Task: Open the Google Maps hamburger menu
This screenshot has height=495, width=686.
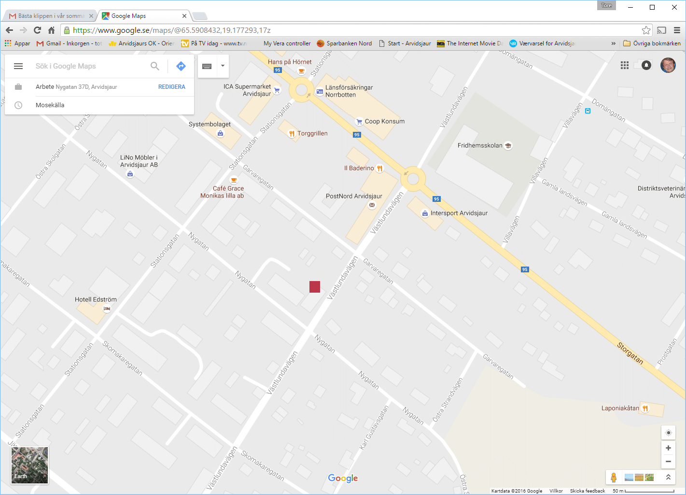Action: [18, 66]
